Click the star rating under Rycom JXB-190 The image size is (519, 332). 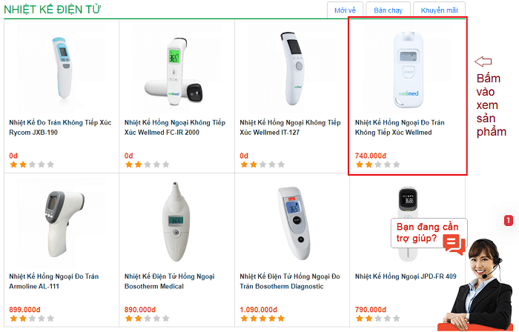pos(31,165)
